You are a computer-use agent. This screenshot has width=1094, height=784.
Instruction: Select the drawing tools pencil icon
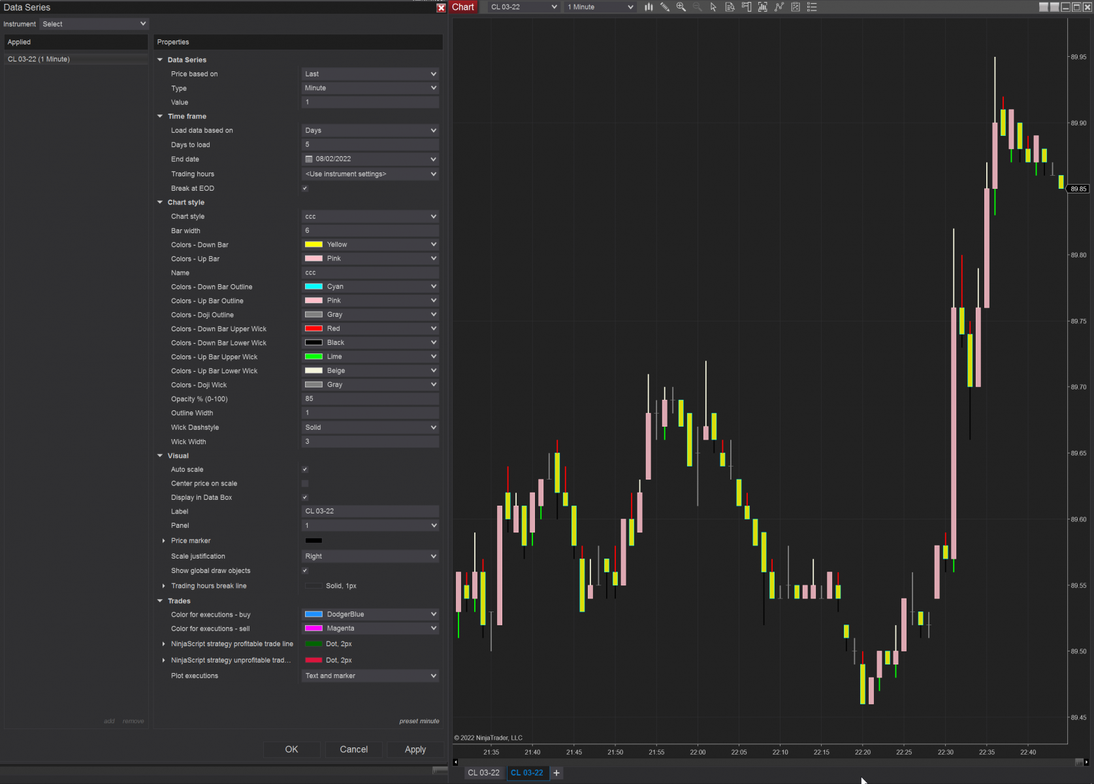665,7
